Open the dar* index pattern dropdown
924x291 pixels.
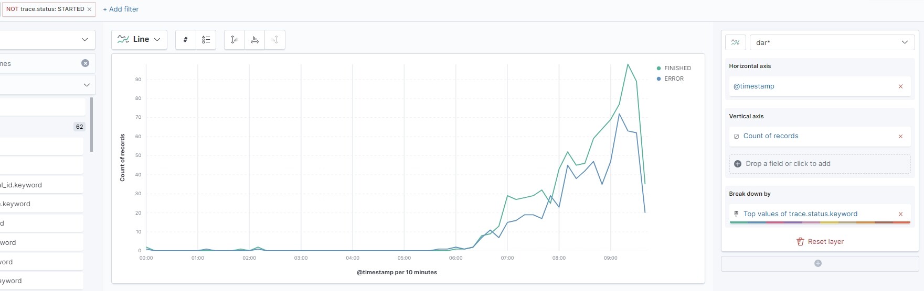pos(832,42)
